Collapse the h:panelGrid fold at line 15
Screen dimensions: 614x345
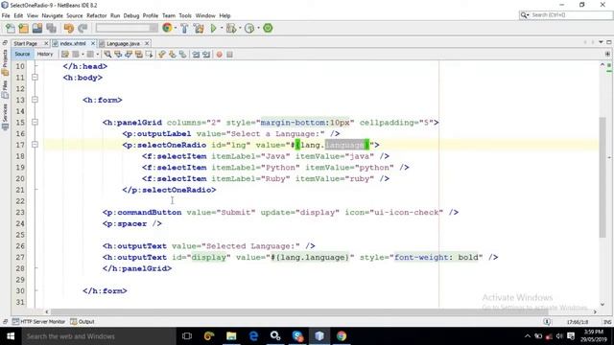click(x=35, y=122)
